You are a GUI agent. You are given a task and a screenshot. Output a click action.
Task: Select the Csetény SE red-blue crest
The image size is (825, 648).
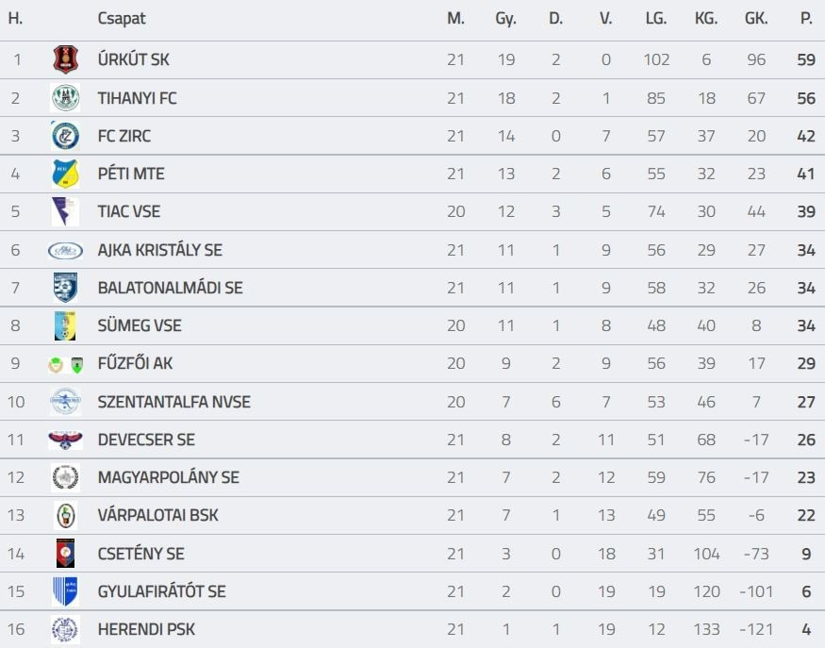coord(65,554)
